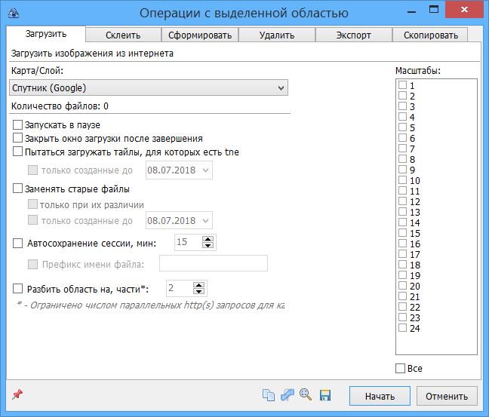Toggle 'Закрыть окно загрузки после завершения'
Screen dimensions: 489x417
pos(18,138)
